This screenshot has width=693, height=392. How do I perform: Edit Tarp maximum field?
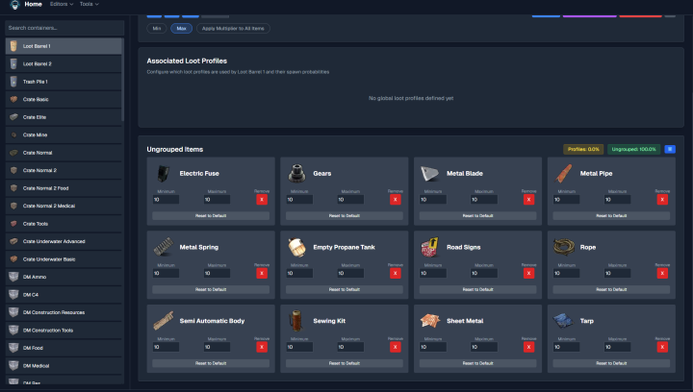(617, 347)
